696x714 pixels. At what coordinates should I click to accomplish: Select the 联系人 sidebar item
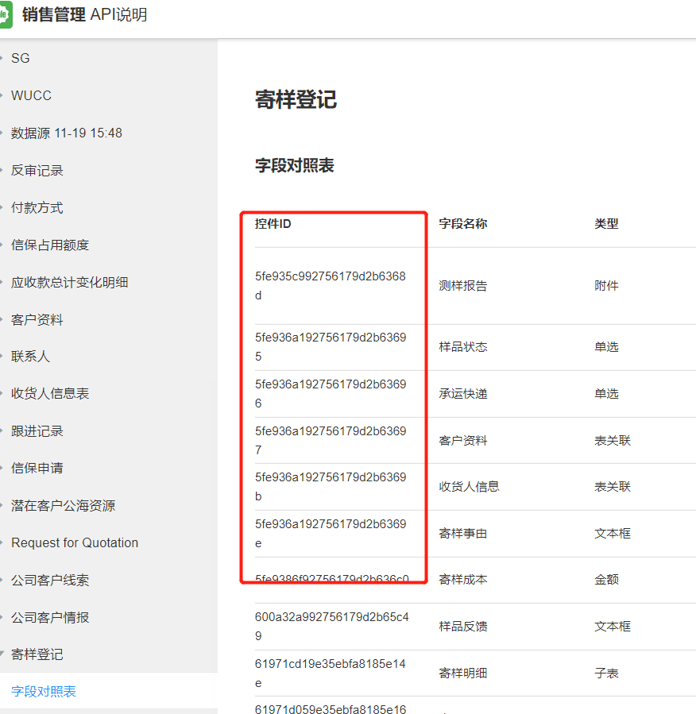[x=30, y=357]
